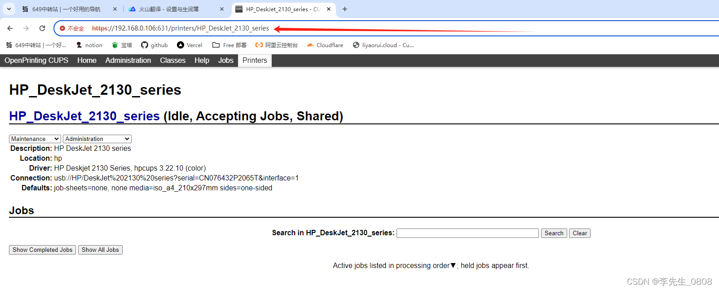Open the github bookmark
Screen dimensions: 719x290
[x=154, y=45]
